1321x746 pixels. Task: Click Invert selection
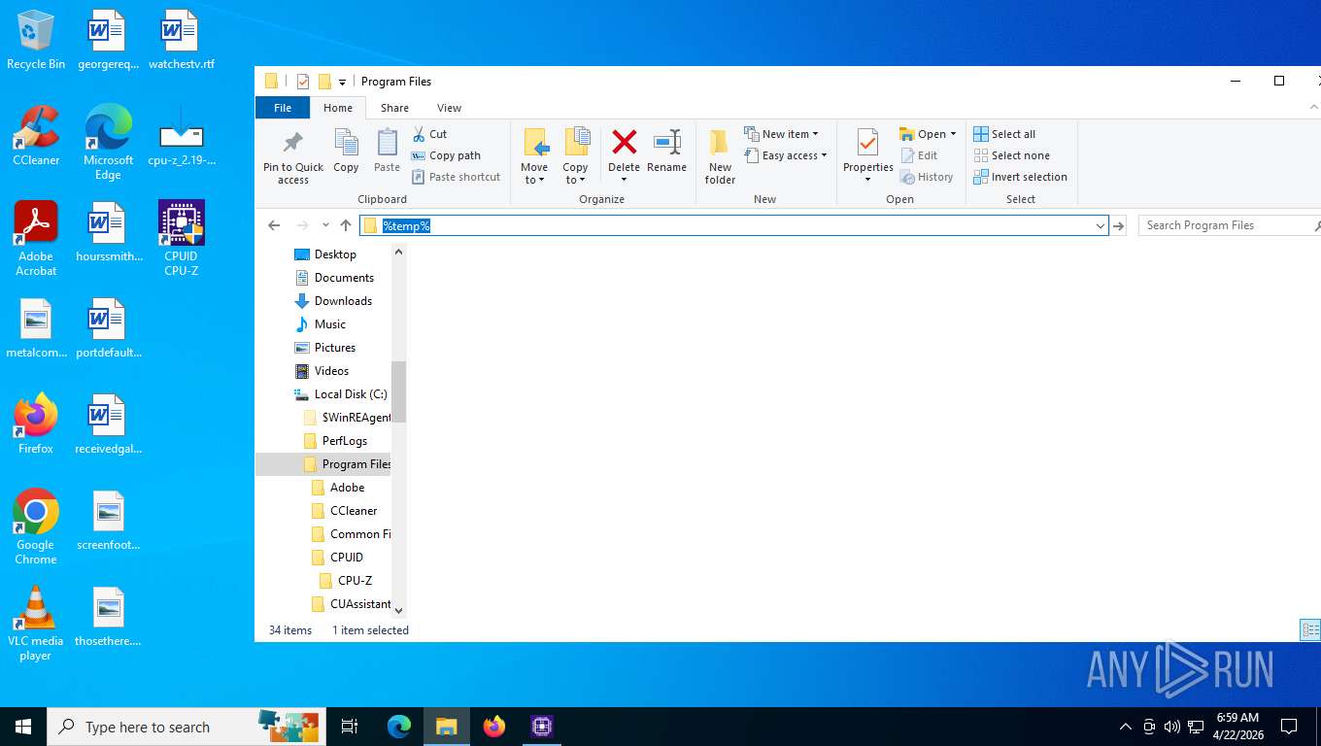coord(1021,177)
